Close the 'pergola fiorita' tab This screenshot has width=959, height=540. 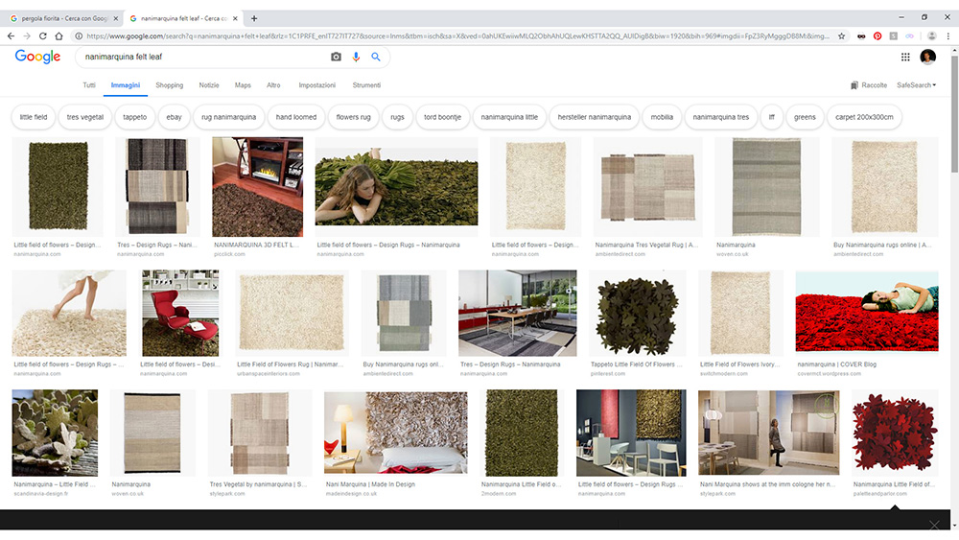116,18
